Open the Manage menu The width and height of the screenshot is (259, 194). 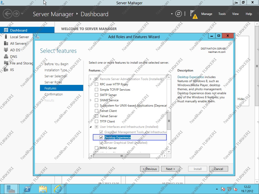(207, 14)
